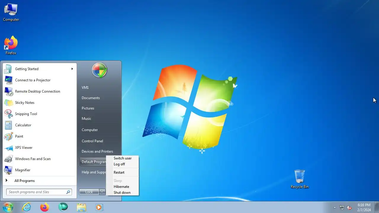Open Magnifier from the Start menu
379x213 pixels.
pos(40,170)
